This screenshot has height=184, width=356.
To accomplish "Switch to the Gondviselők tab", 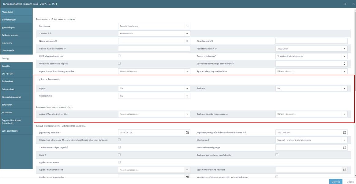I will tap(16, 51).
